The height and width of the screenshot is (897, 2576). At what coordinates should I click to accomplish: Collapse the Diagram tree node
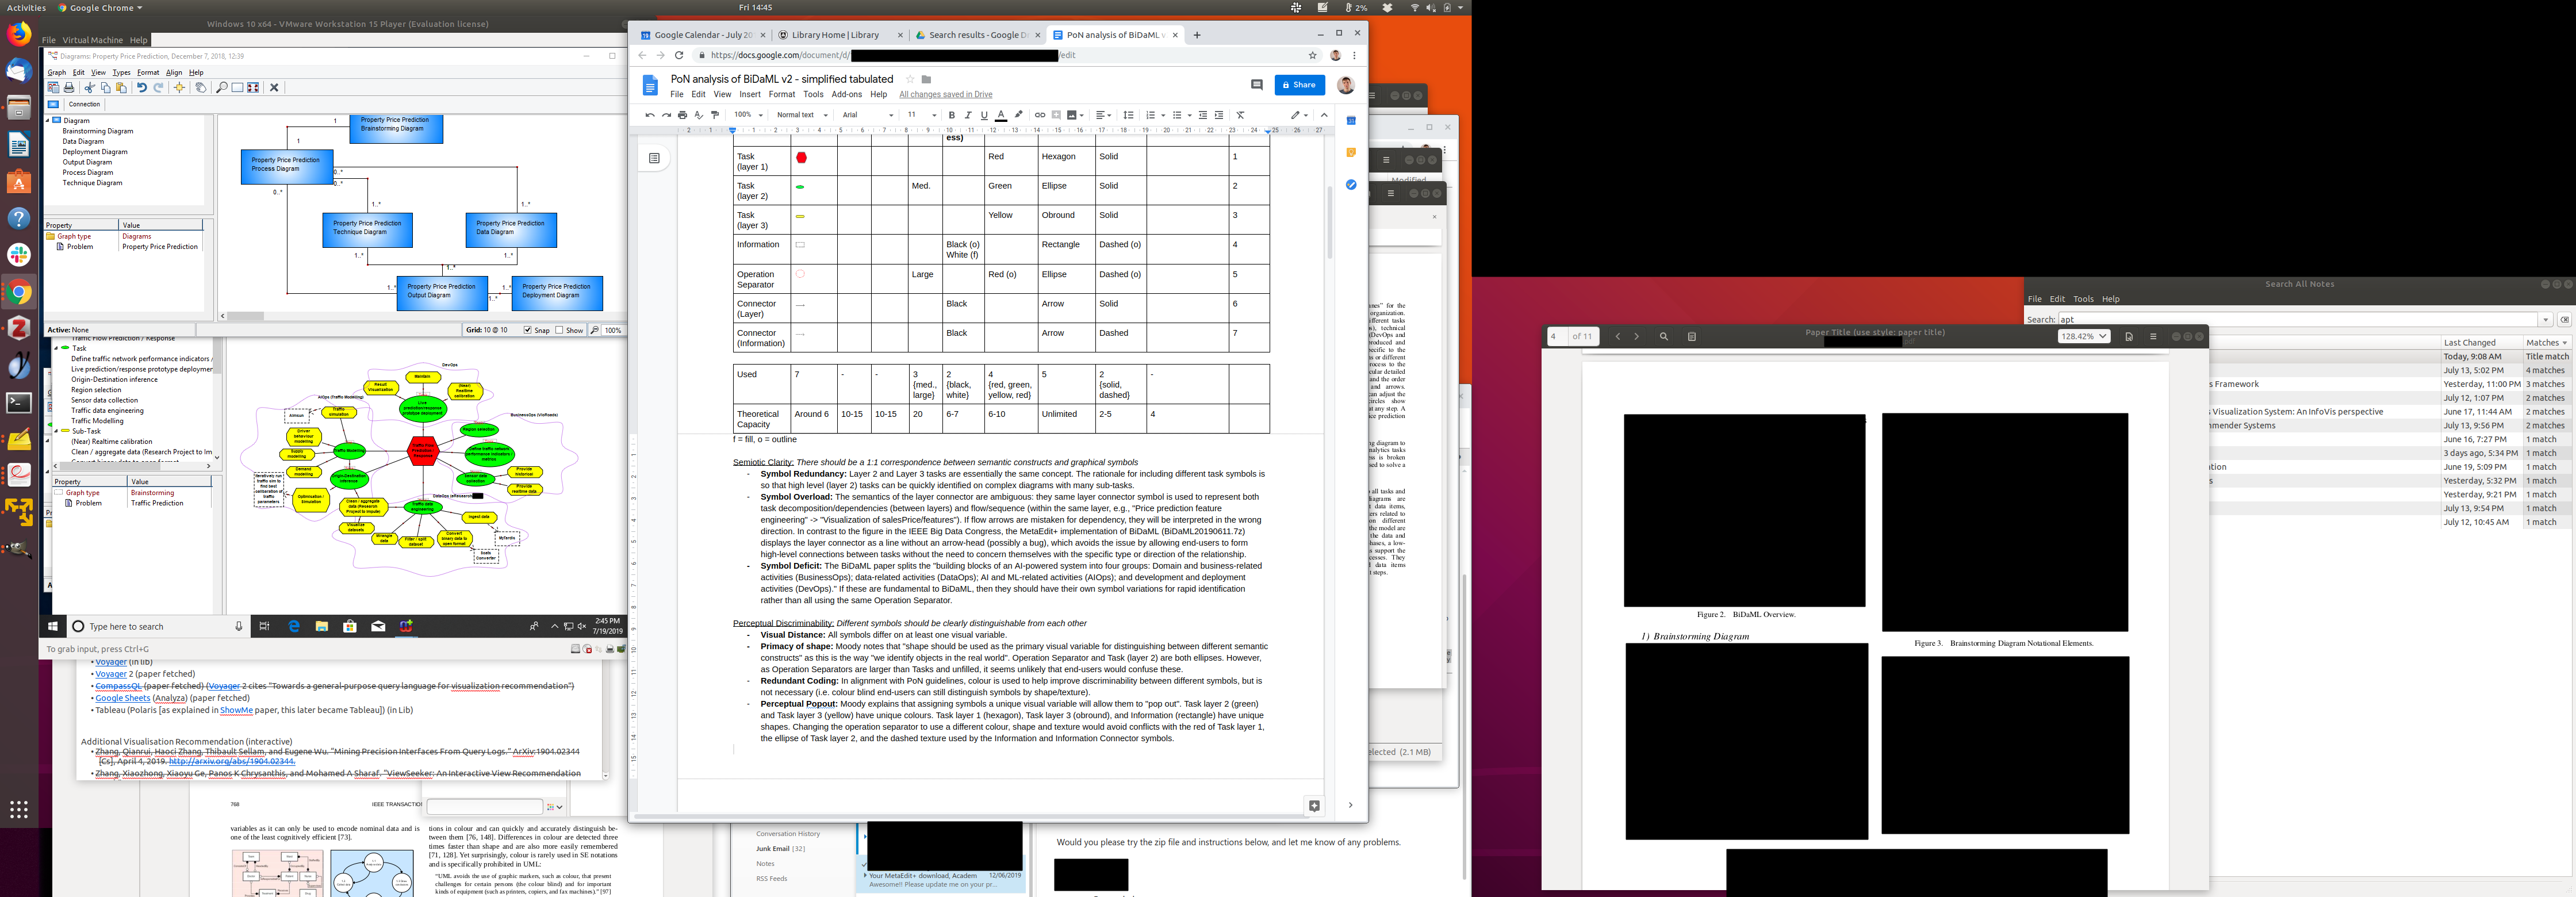pyautogui.click(x=48, y=120)
